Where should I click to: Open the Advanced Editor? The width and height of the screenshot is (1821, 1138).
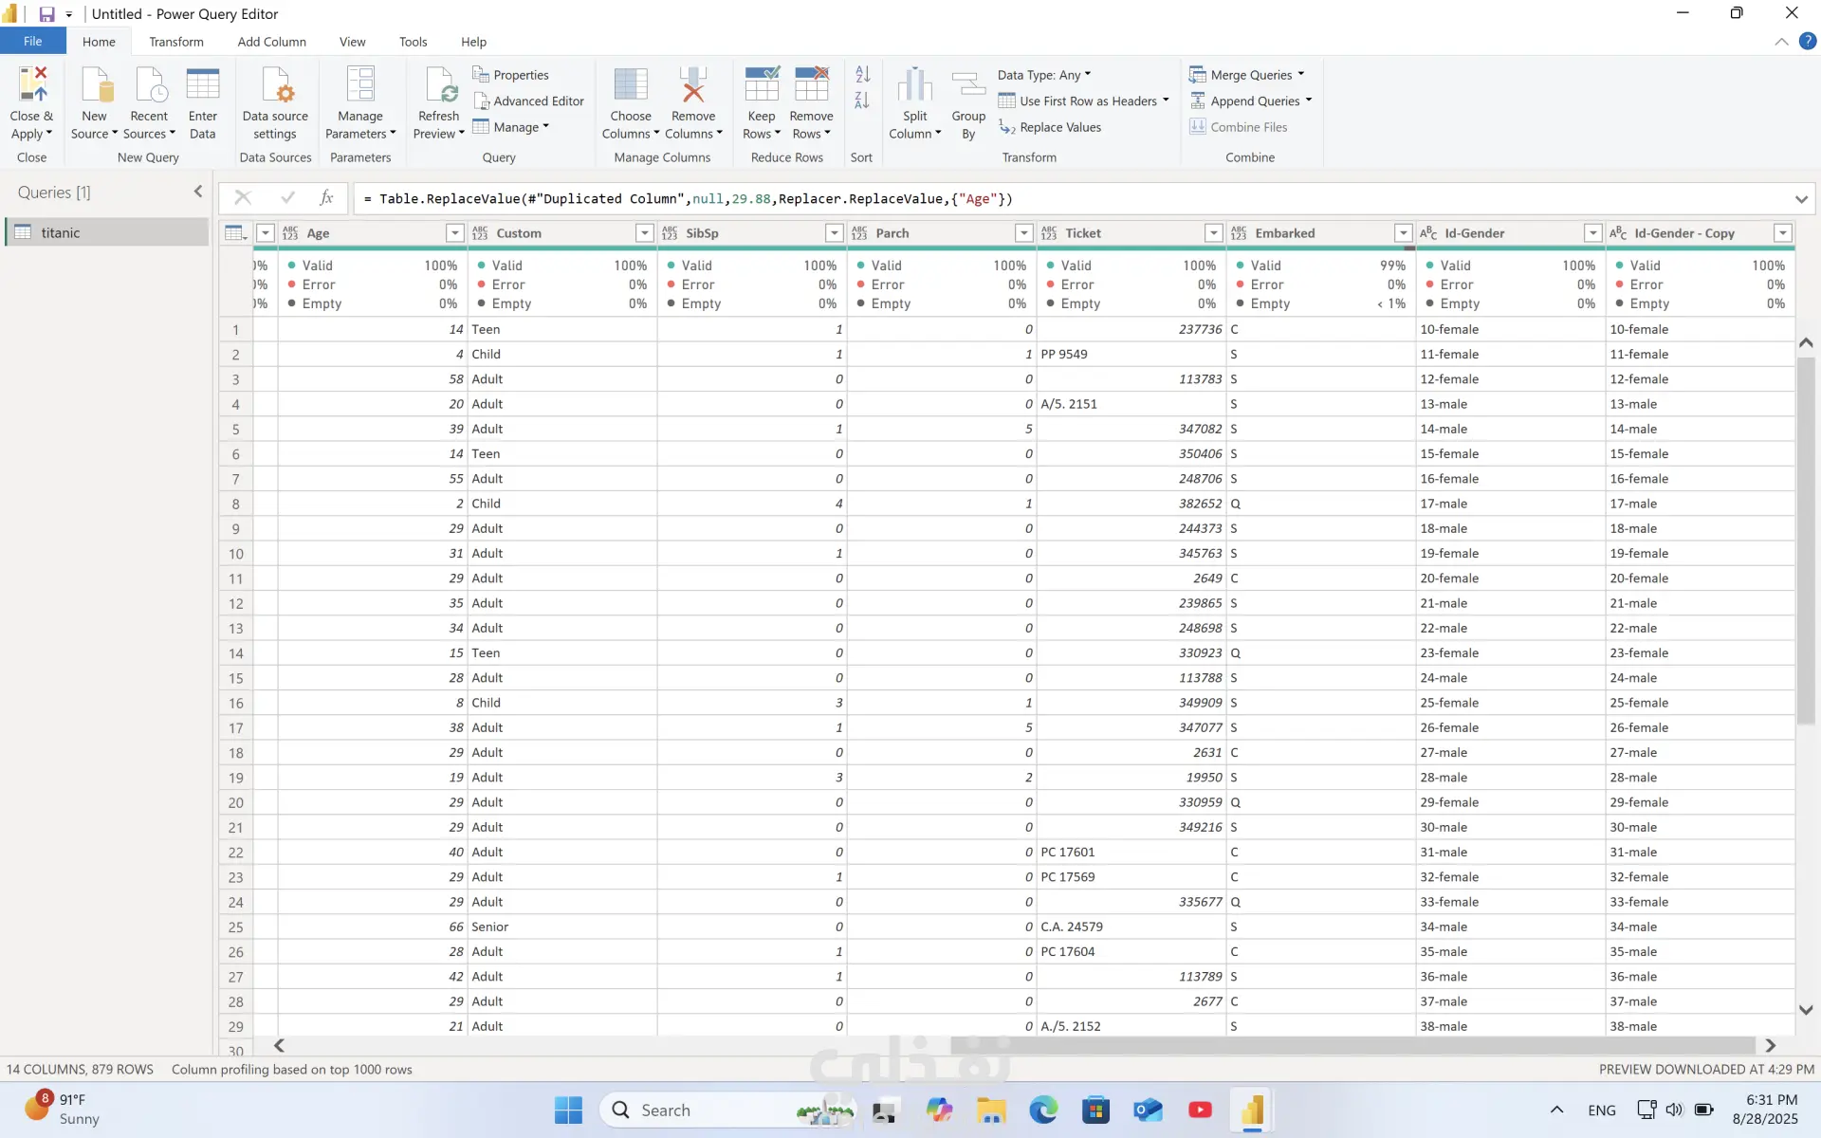click(x=538, y=101)
